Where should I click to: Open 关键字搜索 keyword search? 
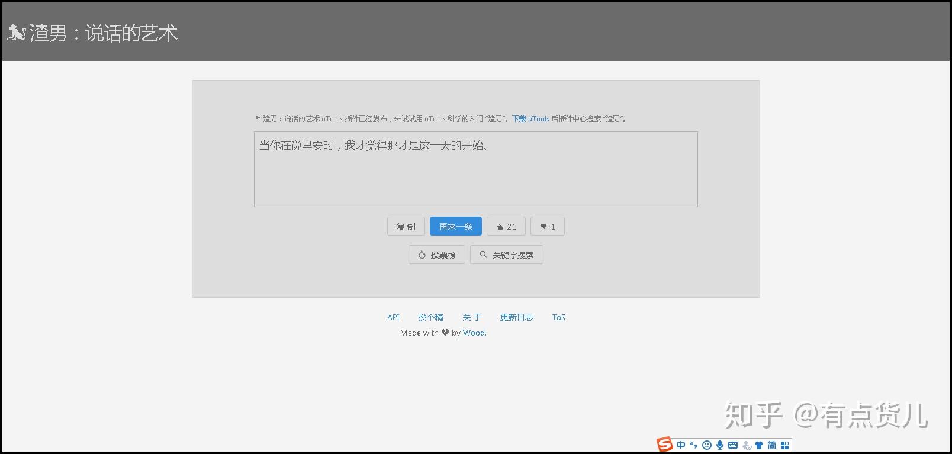tap(507, 255)
